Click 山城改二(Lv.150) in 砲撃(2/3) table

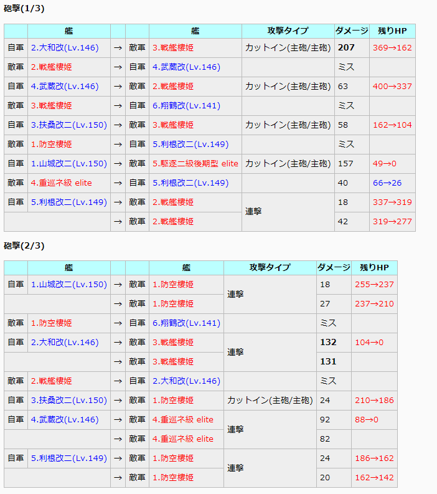point(68,285)
